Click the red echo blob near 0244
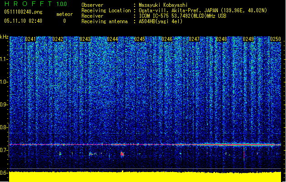The image size is (286, 182). coord(122,154)
